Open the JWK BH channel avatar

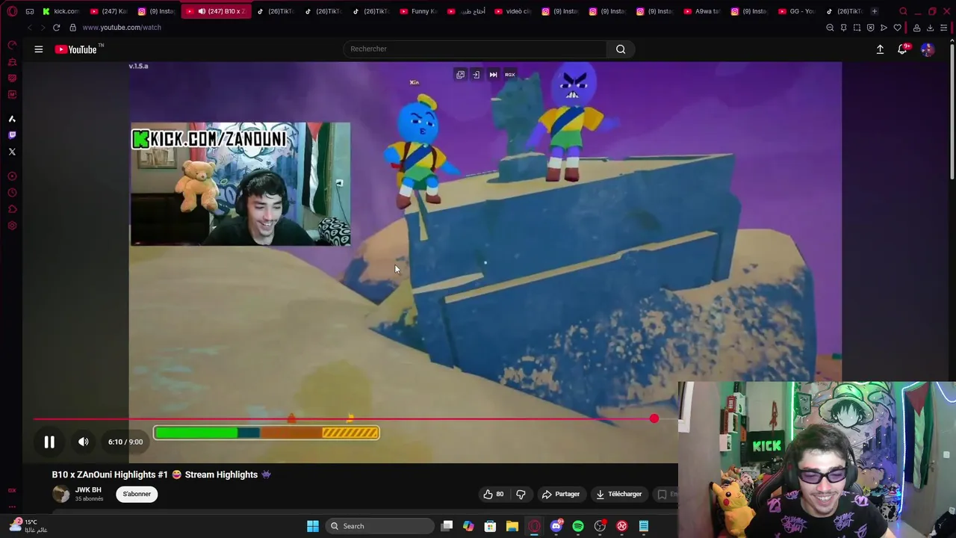coord(60,494)
